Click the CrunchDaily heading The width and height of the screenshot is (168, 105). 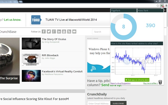tap(97, 94)
